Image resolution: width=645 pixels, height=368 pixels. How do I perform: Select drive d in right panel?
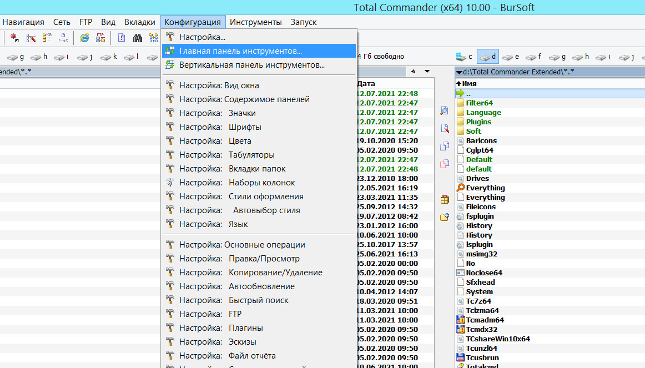487,57
